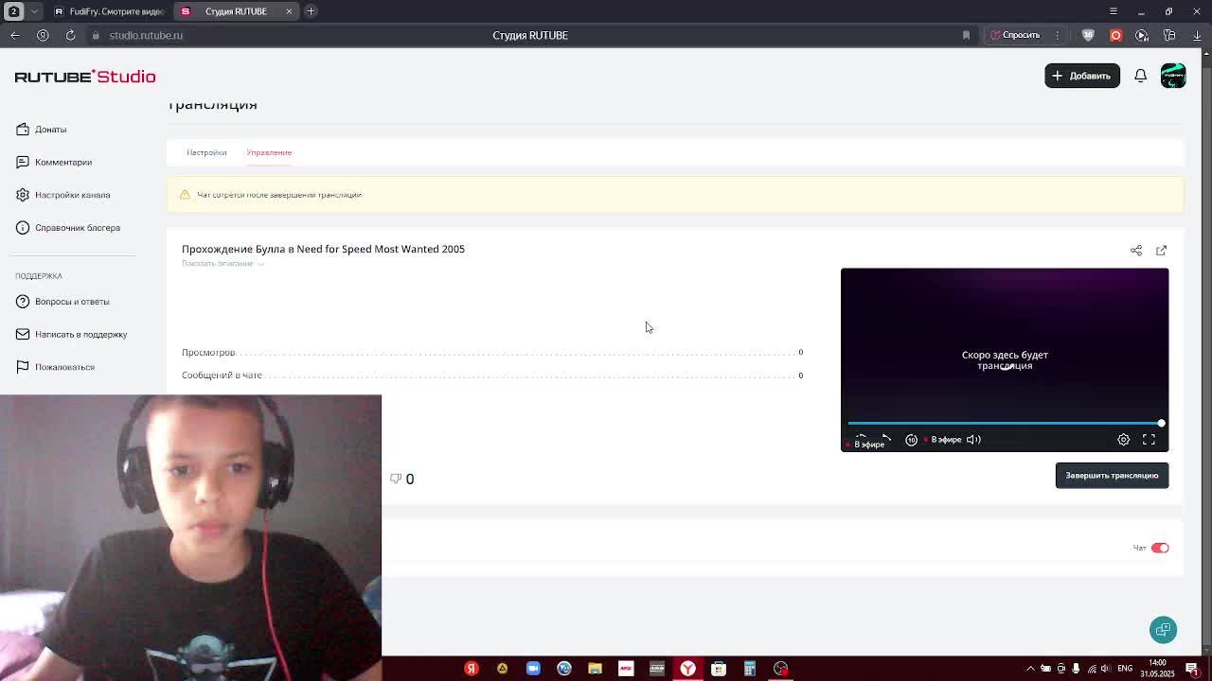Click the Спросить assistant button
This screenshot has width=1212, height=681.
(1015, 35)
